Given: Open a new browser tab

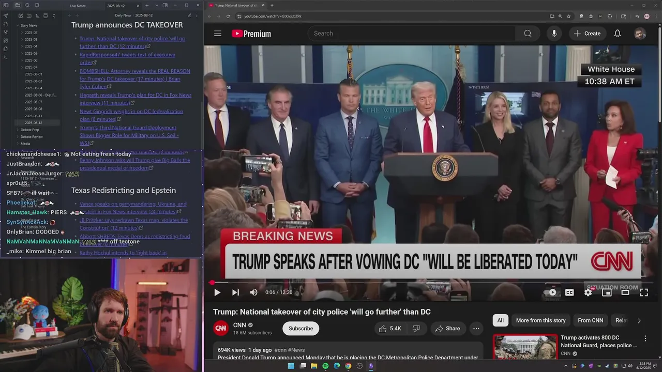Looking at the screenshot, I should click(x=272, y=5).
